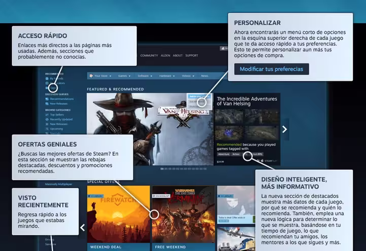Click the user avatar icon beside Your Store
366x251 pixels.
click(x=91, y=76)
